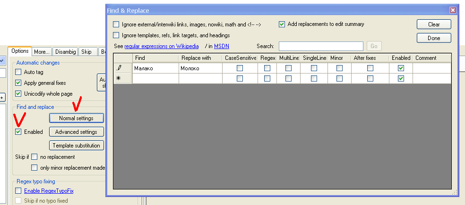
Task: Click the Clear button
Action: point(434,24)
